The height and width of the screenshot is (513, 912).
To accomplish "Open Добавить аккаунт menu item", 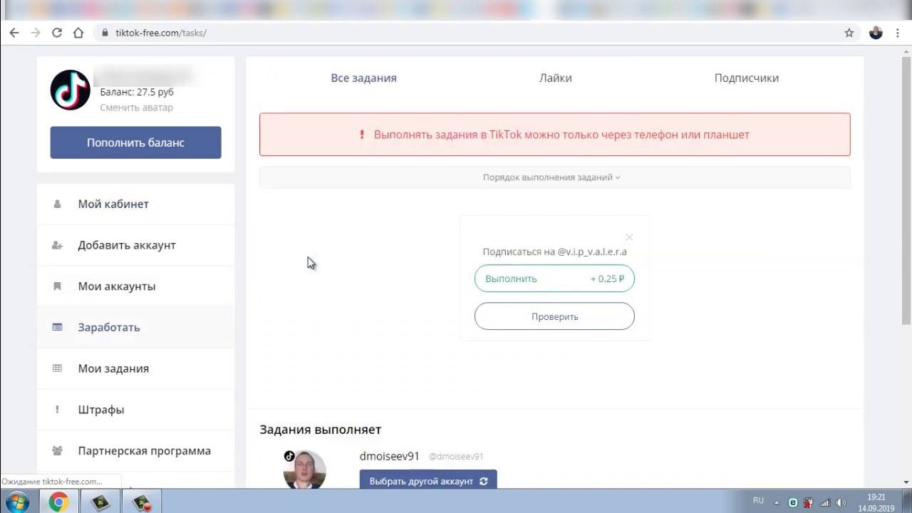I will (136, 245).
